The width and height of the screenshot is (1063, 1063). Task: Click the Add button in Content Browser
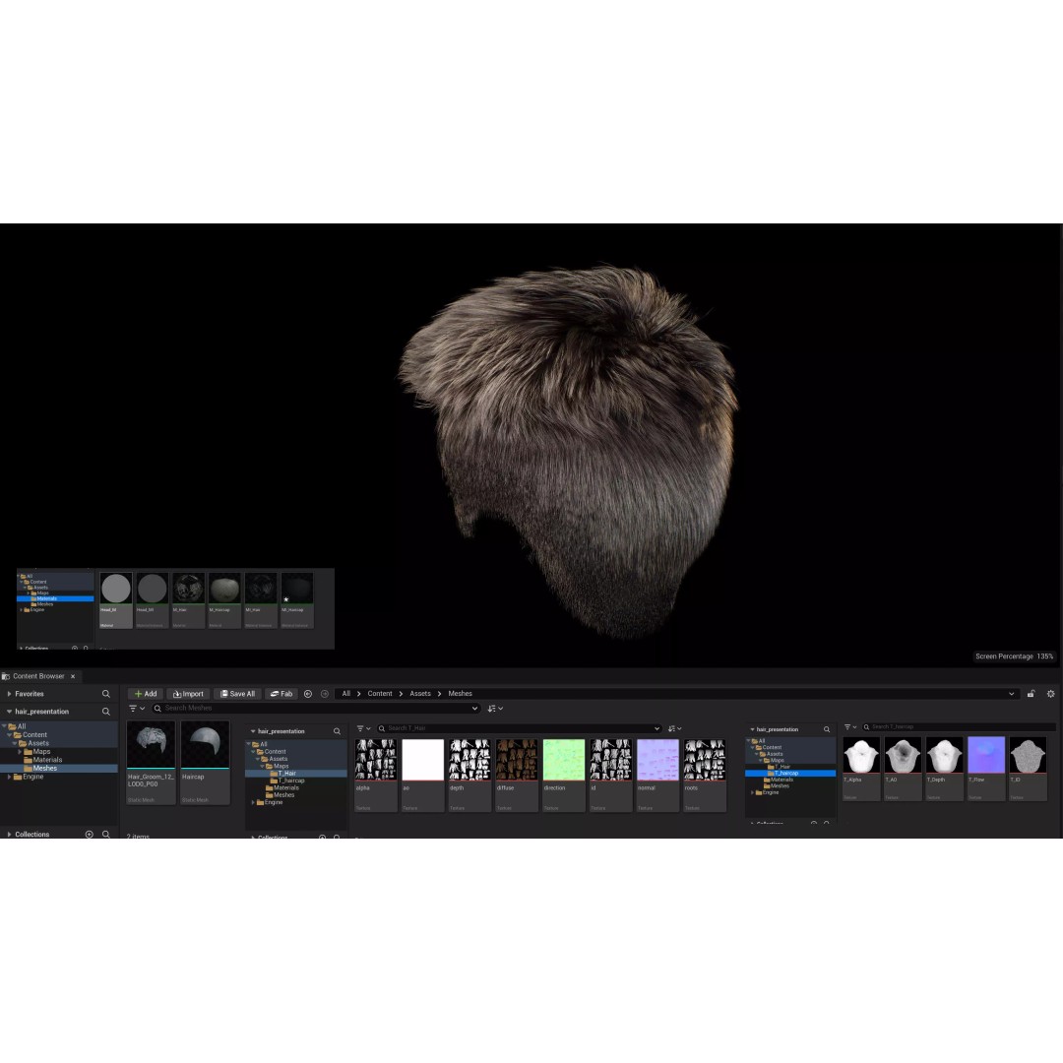(x=145, y=694)
